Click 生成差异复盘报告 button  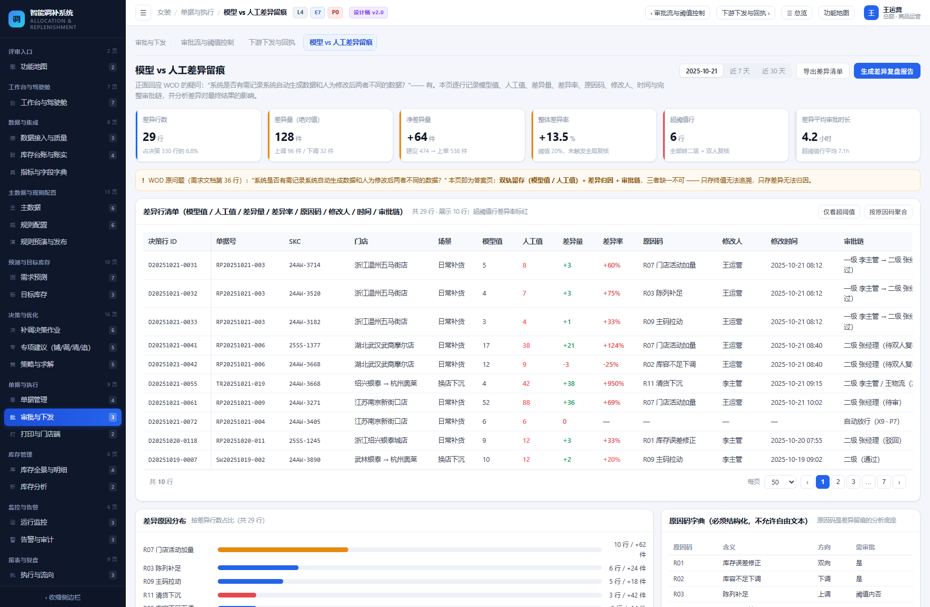(x=887, y=71)
